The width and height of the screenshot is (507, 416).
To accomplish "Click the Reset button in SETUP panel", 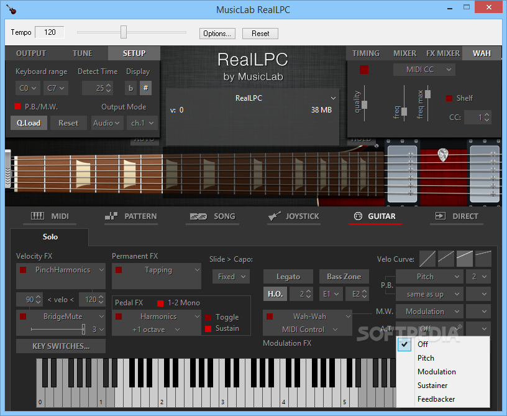I will [x=68, y=123].
